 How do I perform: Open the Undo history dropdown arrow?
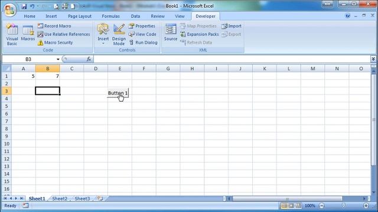[x=38, y=6]
